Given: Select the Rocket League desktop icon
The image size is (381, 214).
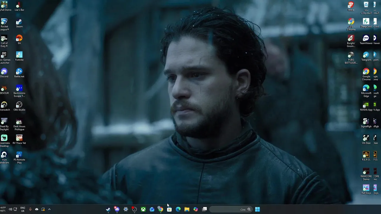Looking at the screenshot, I should 4,25.
